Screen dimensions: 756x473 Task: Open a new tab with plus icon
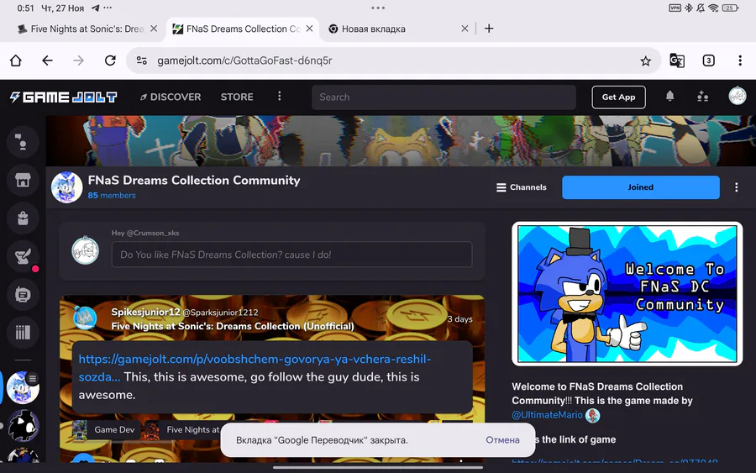click(x=489, y=29)
